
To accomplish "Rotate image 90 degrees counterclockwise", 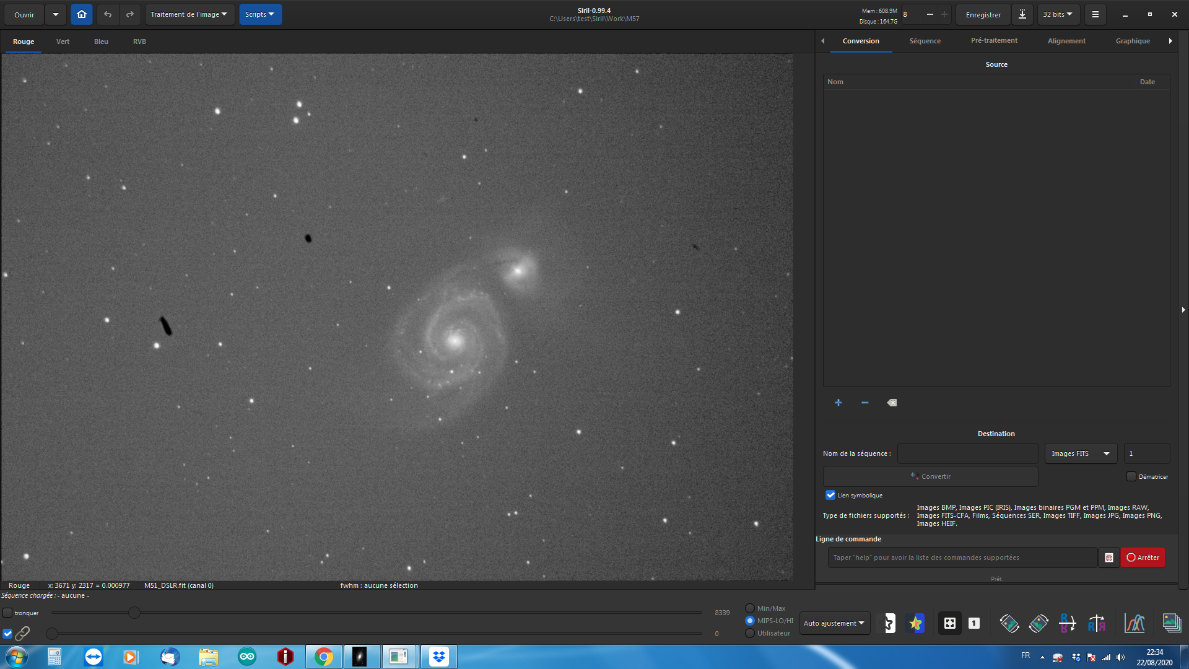I will 1009,623.
